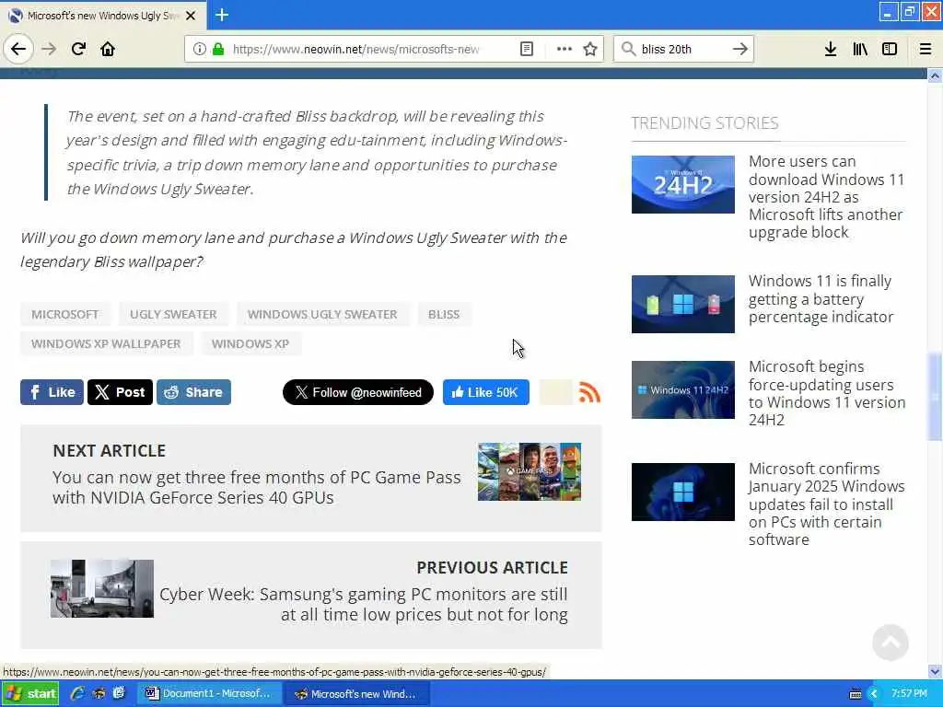943x707 pixels.
Task: Open the browser home page
Action: pos(108,49)
